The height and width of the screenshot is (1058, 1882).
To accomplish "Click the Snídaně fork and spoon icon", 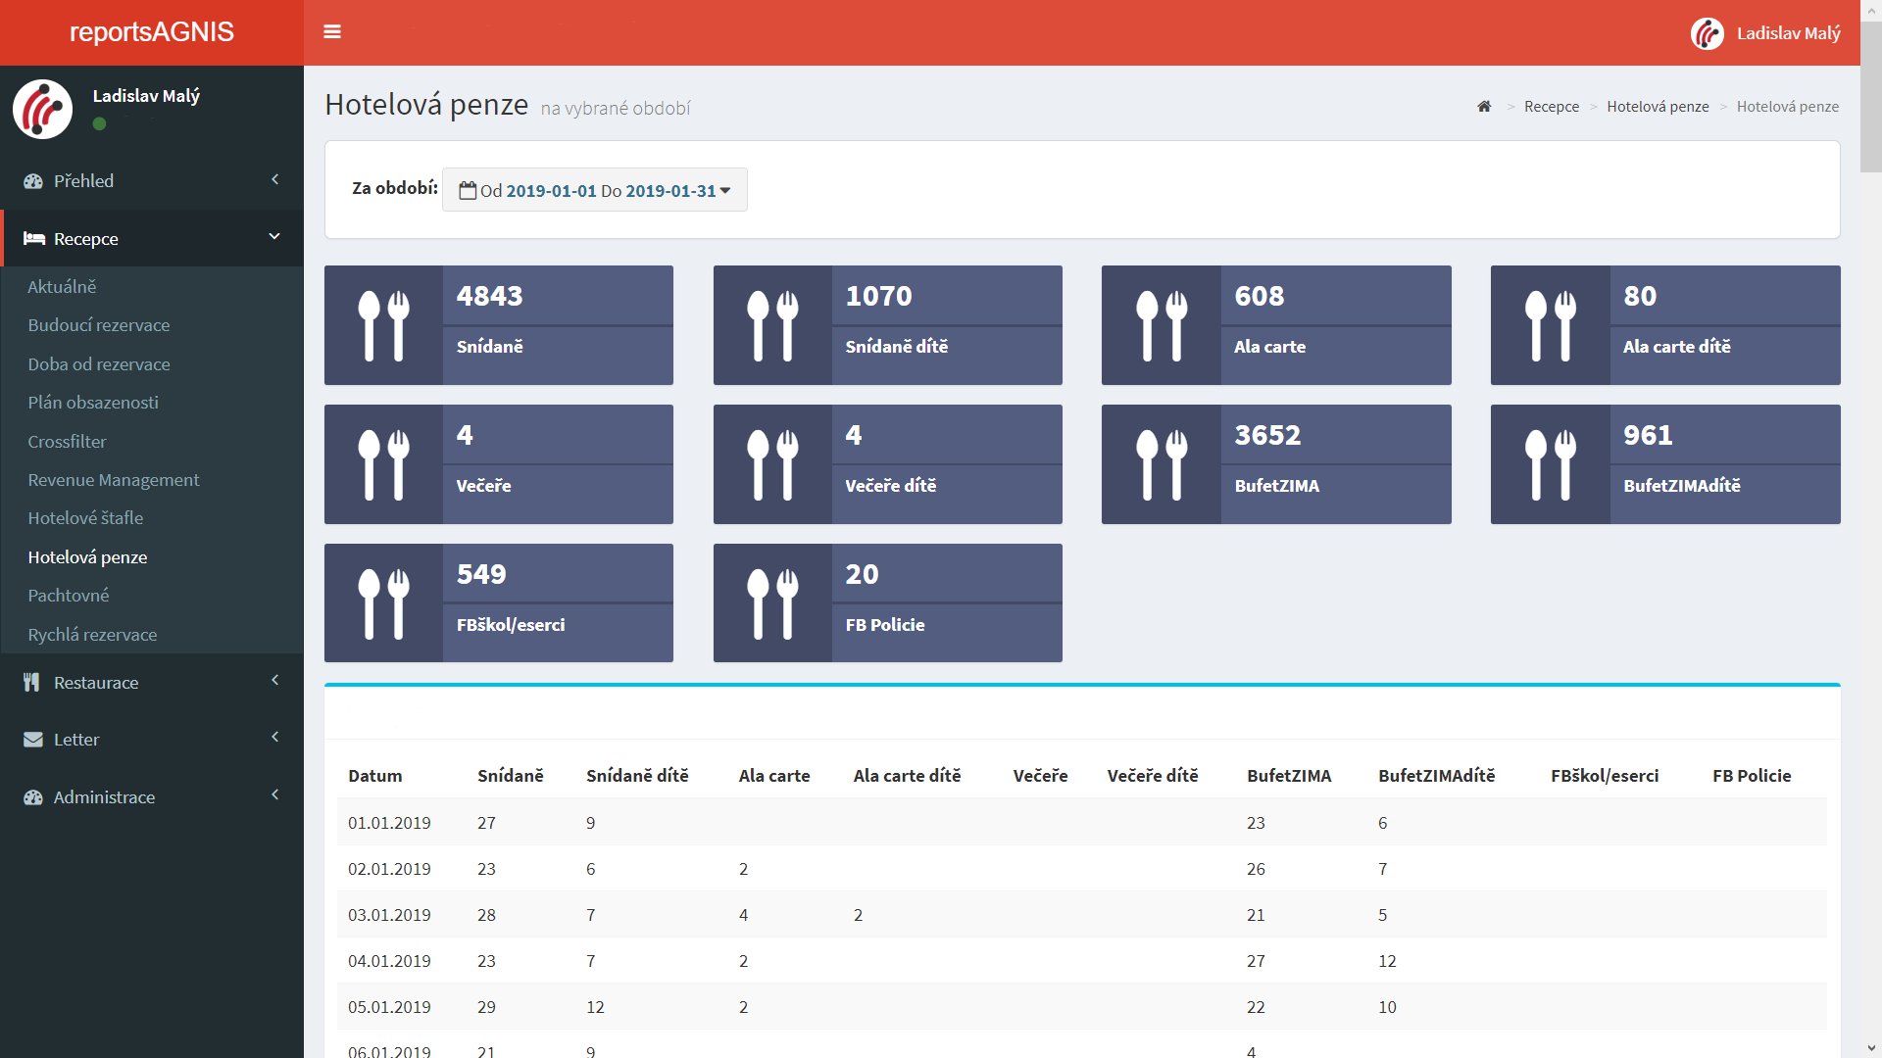I will click(x=383, y=325).
